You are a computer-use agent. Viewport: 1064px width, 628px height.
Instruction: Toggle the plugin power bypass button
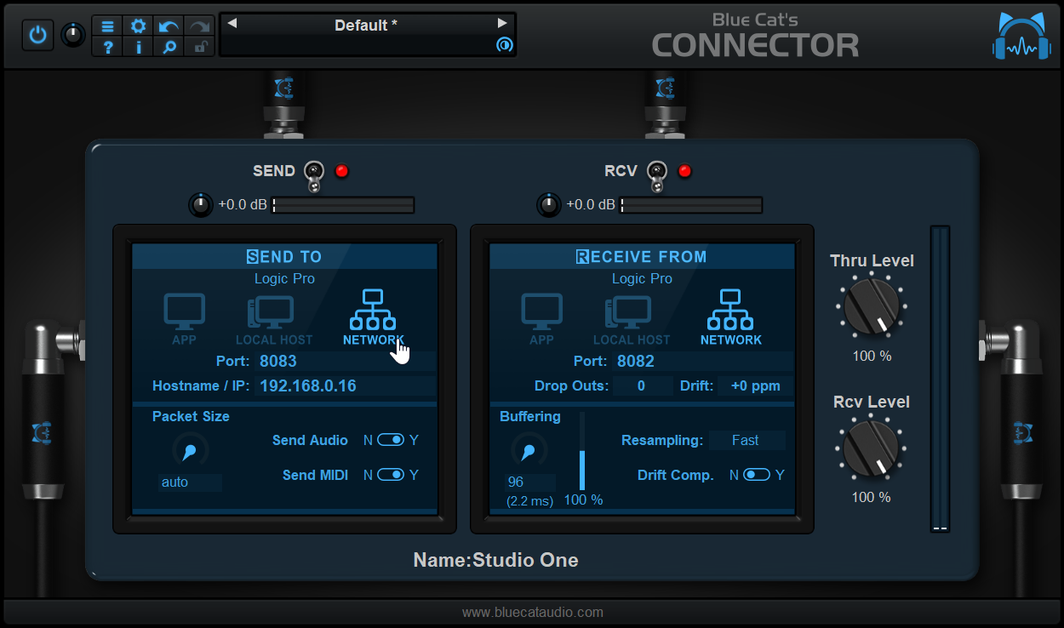tap(37, 35)
